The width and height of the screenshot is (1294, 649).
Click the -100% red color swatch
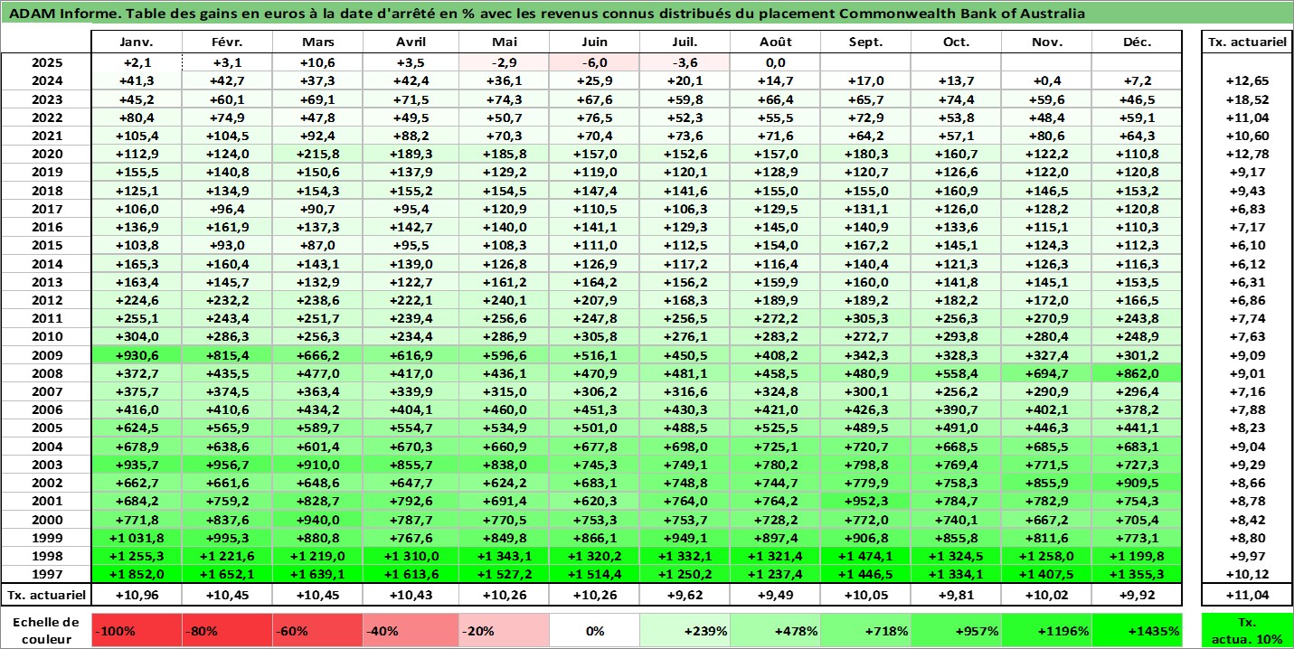(137, 631)
